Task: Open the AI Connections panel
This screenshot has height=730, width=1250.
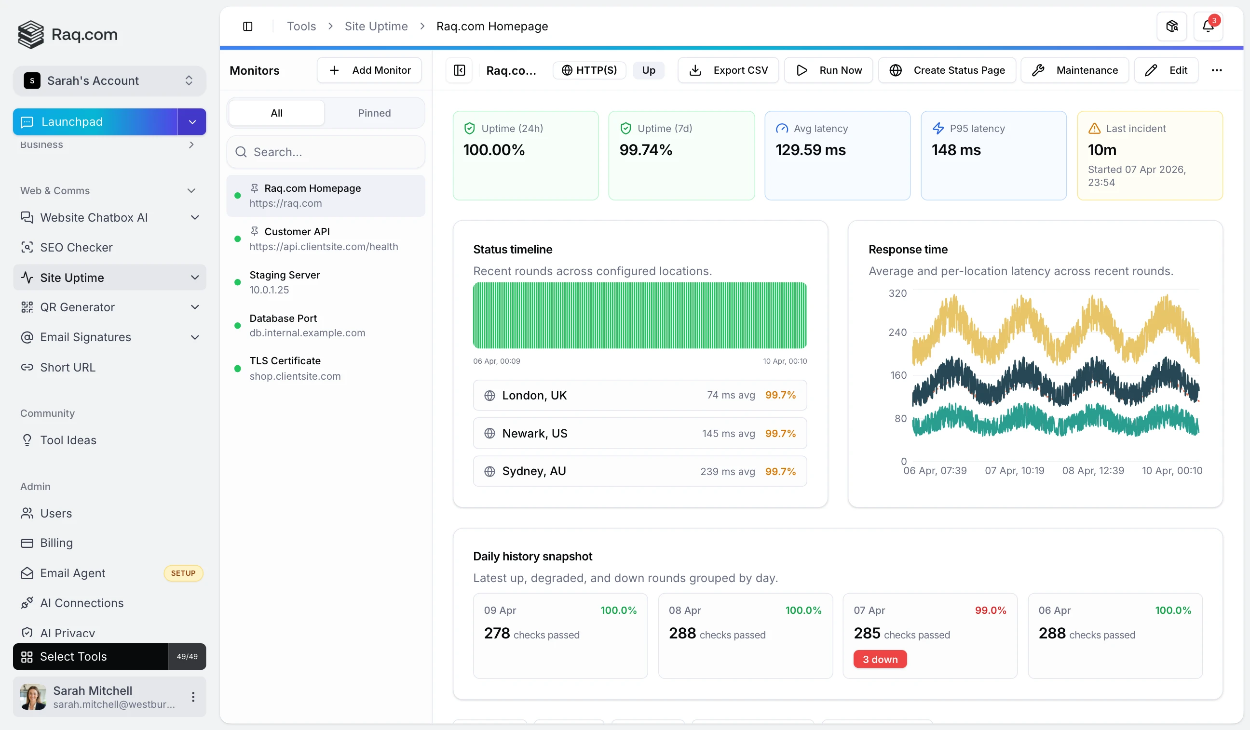Action: pyautogui.click(x=82, y=603)
